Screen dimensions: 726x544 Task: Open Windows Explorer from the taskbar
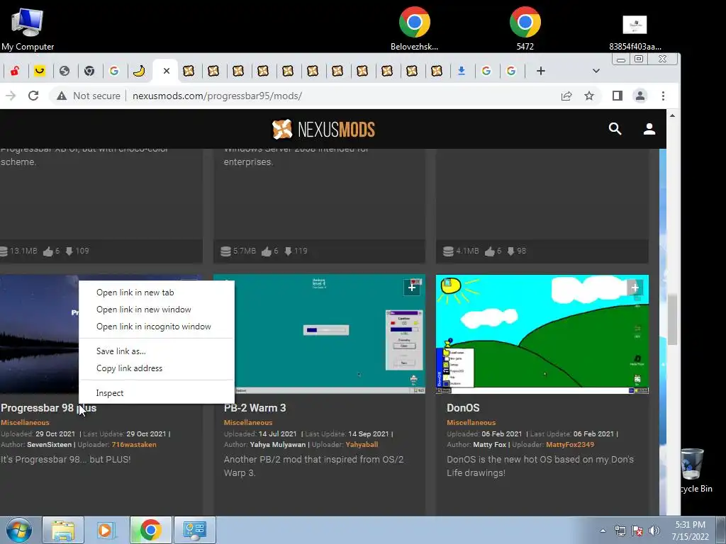[x=63, y=530]
